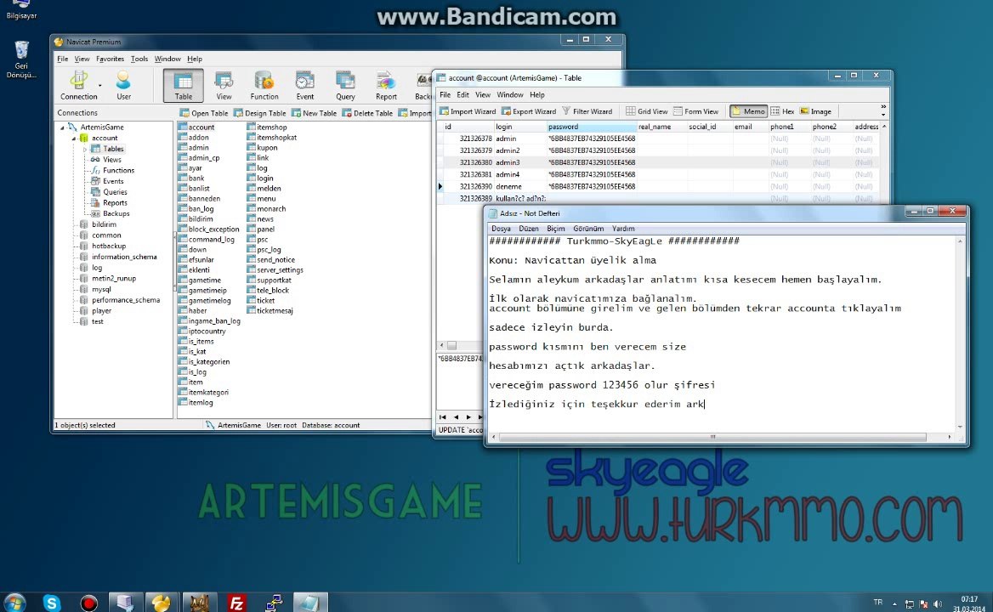Launch Import Wizard in table window
The width and height of the screenshot is (993, 612).
click(468, 111)
